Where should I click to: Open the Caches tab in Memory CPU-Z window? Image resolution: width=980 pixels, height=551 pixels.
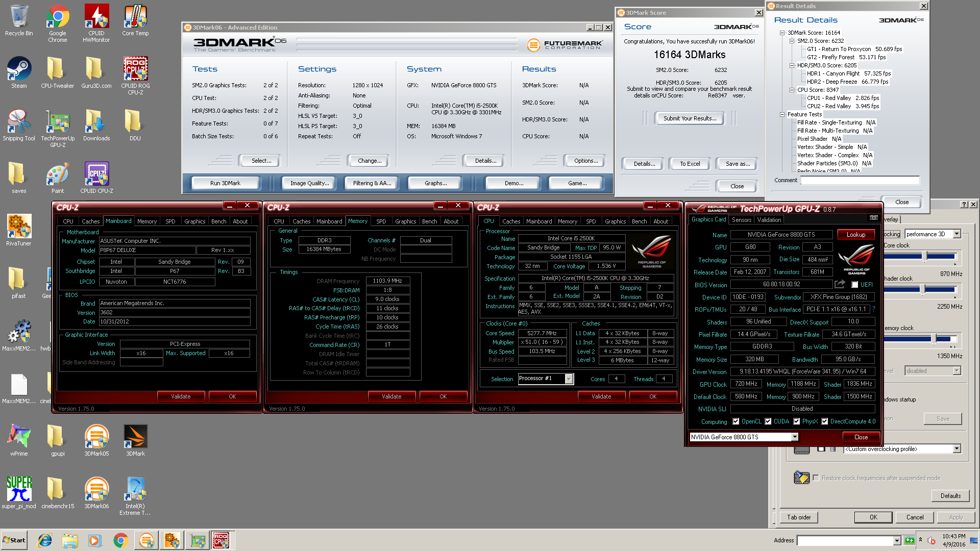pos(302,221)
